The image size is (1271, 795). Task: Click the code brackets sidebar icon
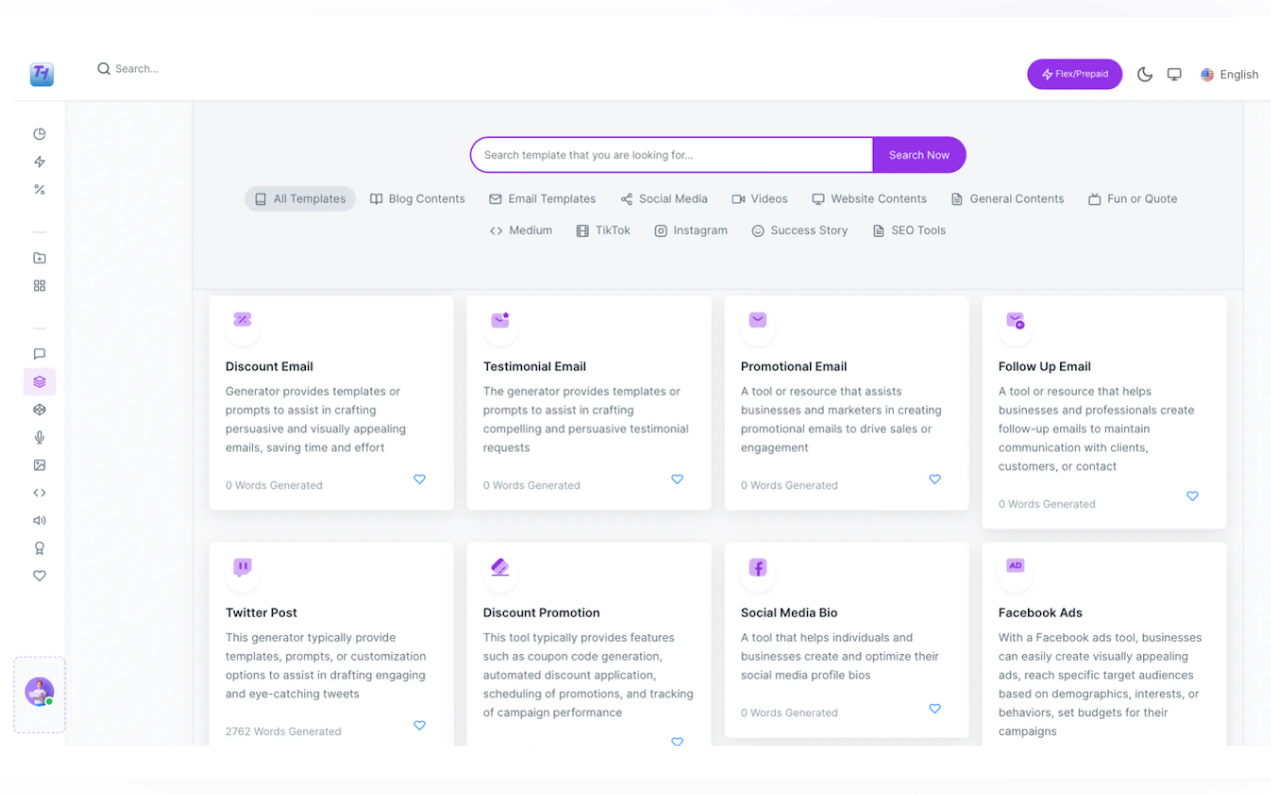pyautogui.click(x=40, y=493)
